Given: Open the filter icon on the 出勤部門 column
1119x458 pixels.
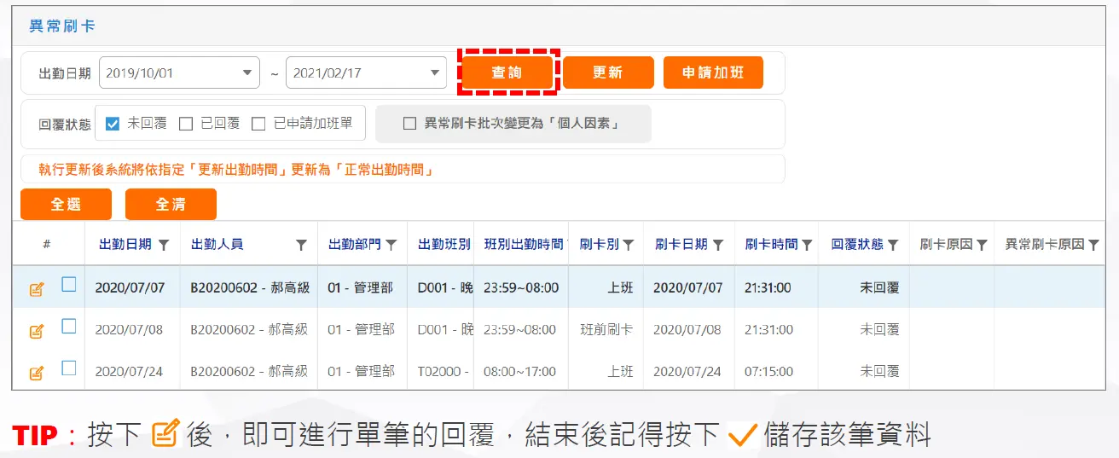Looking at the screenshot, I should tap(391, 245).
